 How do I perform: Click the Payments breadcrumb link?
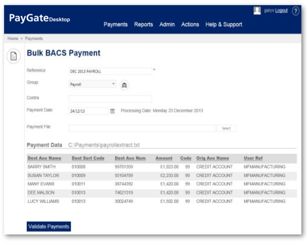34,38
